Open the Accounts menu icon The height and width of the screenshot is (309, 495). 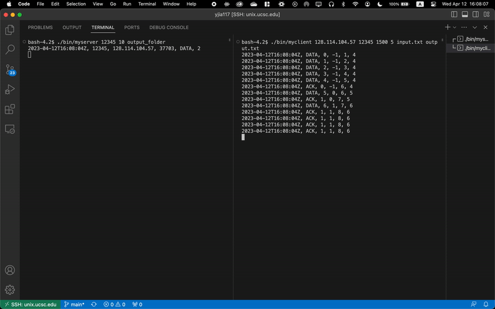[10, 270]
